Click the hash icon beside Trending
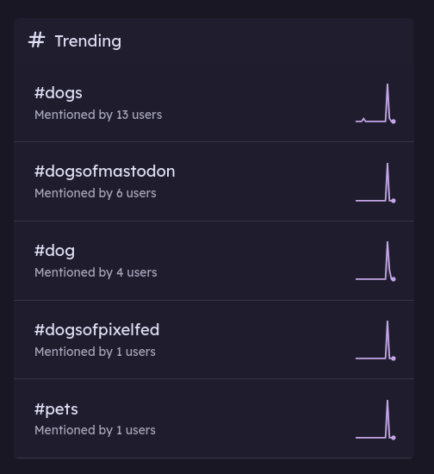The height and width of the screenshot is (474, 434). (x=36, y=41)
